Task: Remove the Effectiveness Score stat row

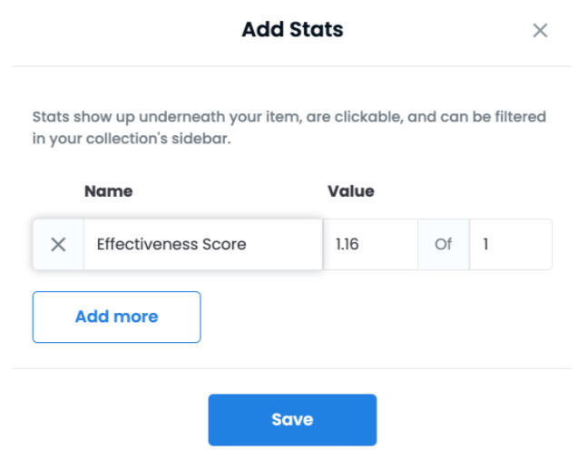Action: [58, 244]
